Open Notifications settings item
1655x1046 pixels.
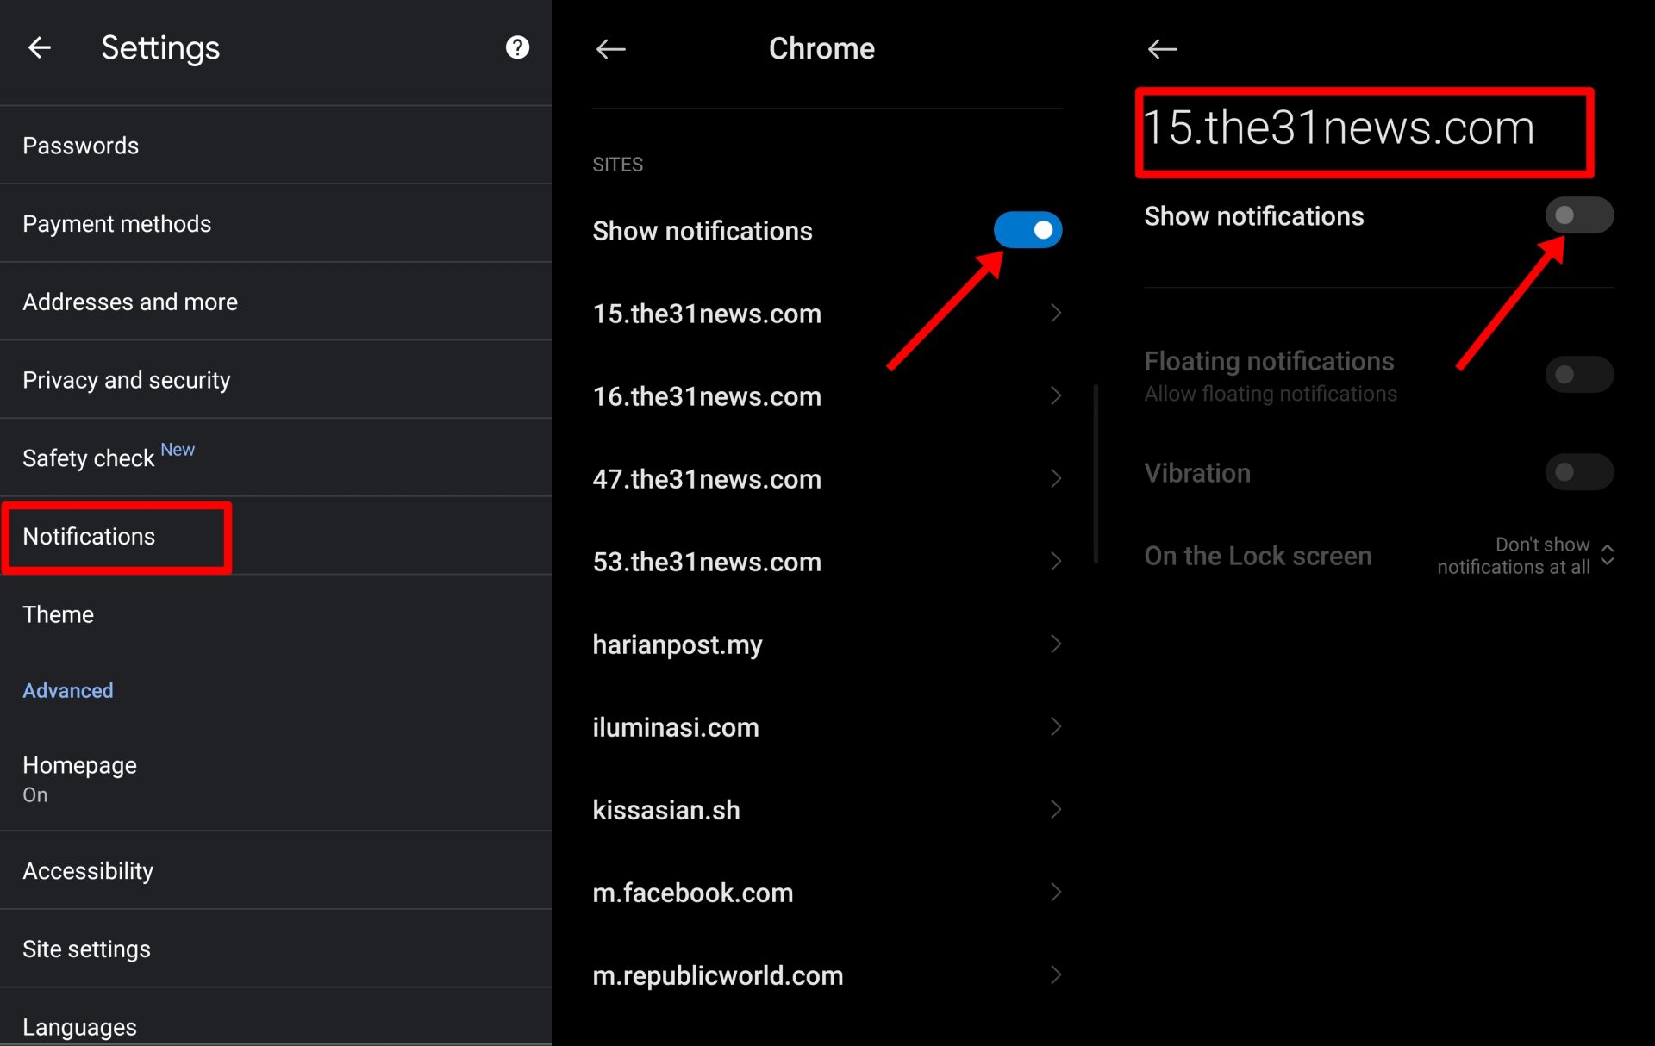[x=89, y=536]
